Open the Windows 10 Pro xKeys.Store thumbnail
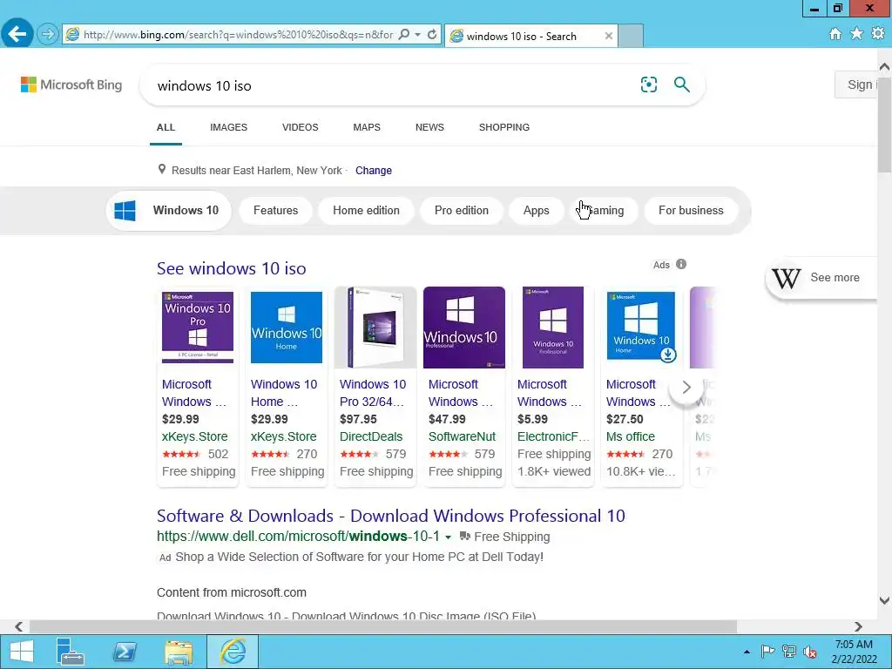Viewport: 892px width, 669px height. [x=198, y=328]
